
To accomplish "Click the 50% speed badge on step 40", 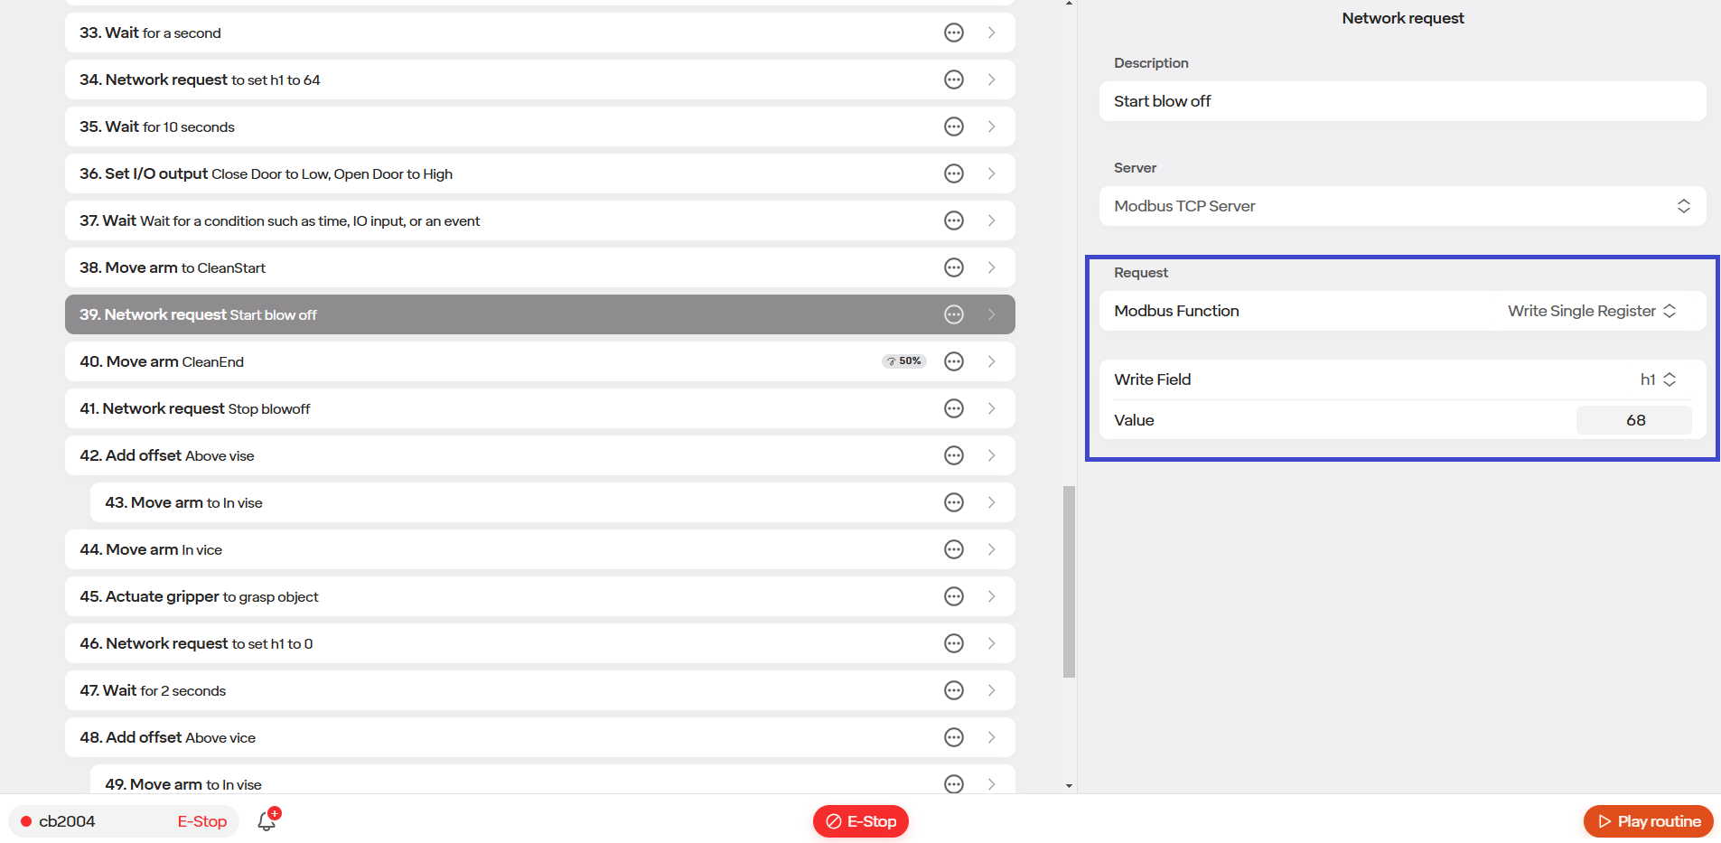I will coord(904,361).
